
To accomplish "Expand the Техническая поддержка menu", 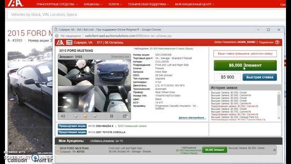I will tap(149, 4).
